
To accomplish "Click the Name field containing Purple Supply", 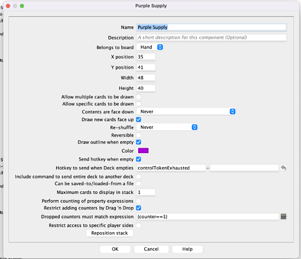I will tap(212, 27).
